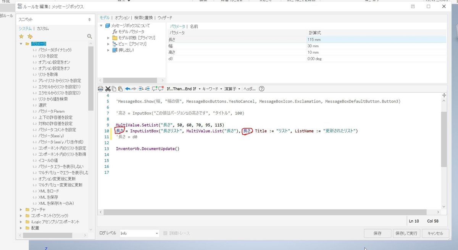
Task: Click the InventorVb.DocumentUpdate() code line
Action: 147,149
